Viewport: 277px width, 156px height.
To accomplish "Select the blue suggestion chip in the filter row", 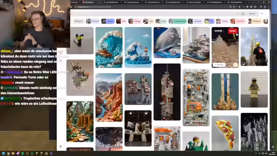I will point(108,21).
